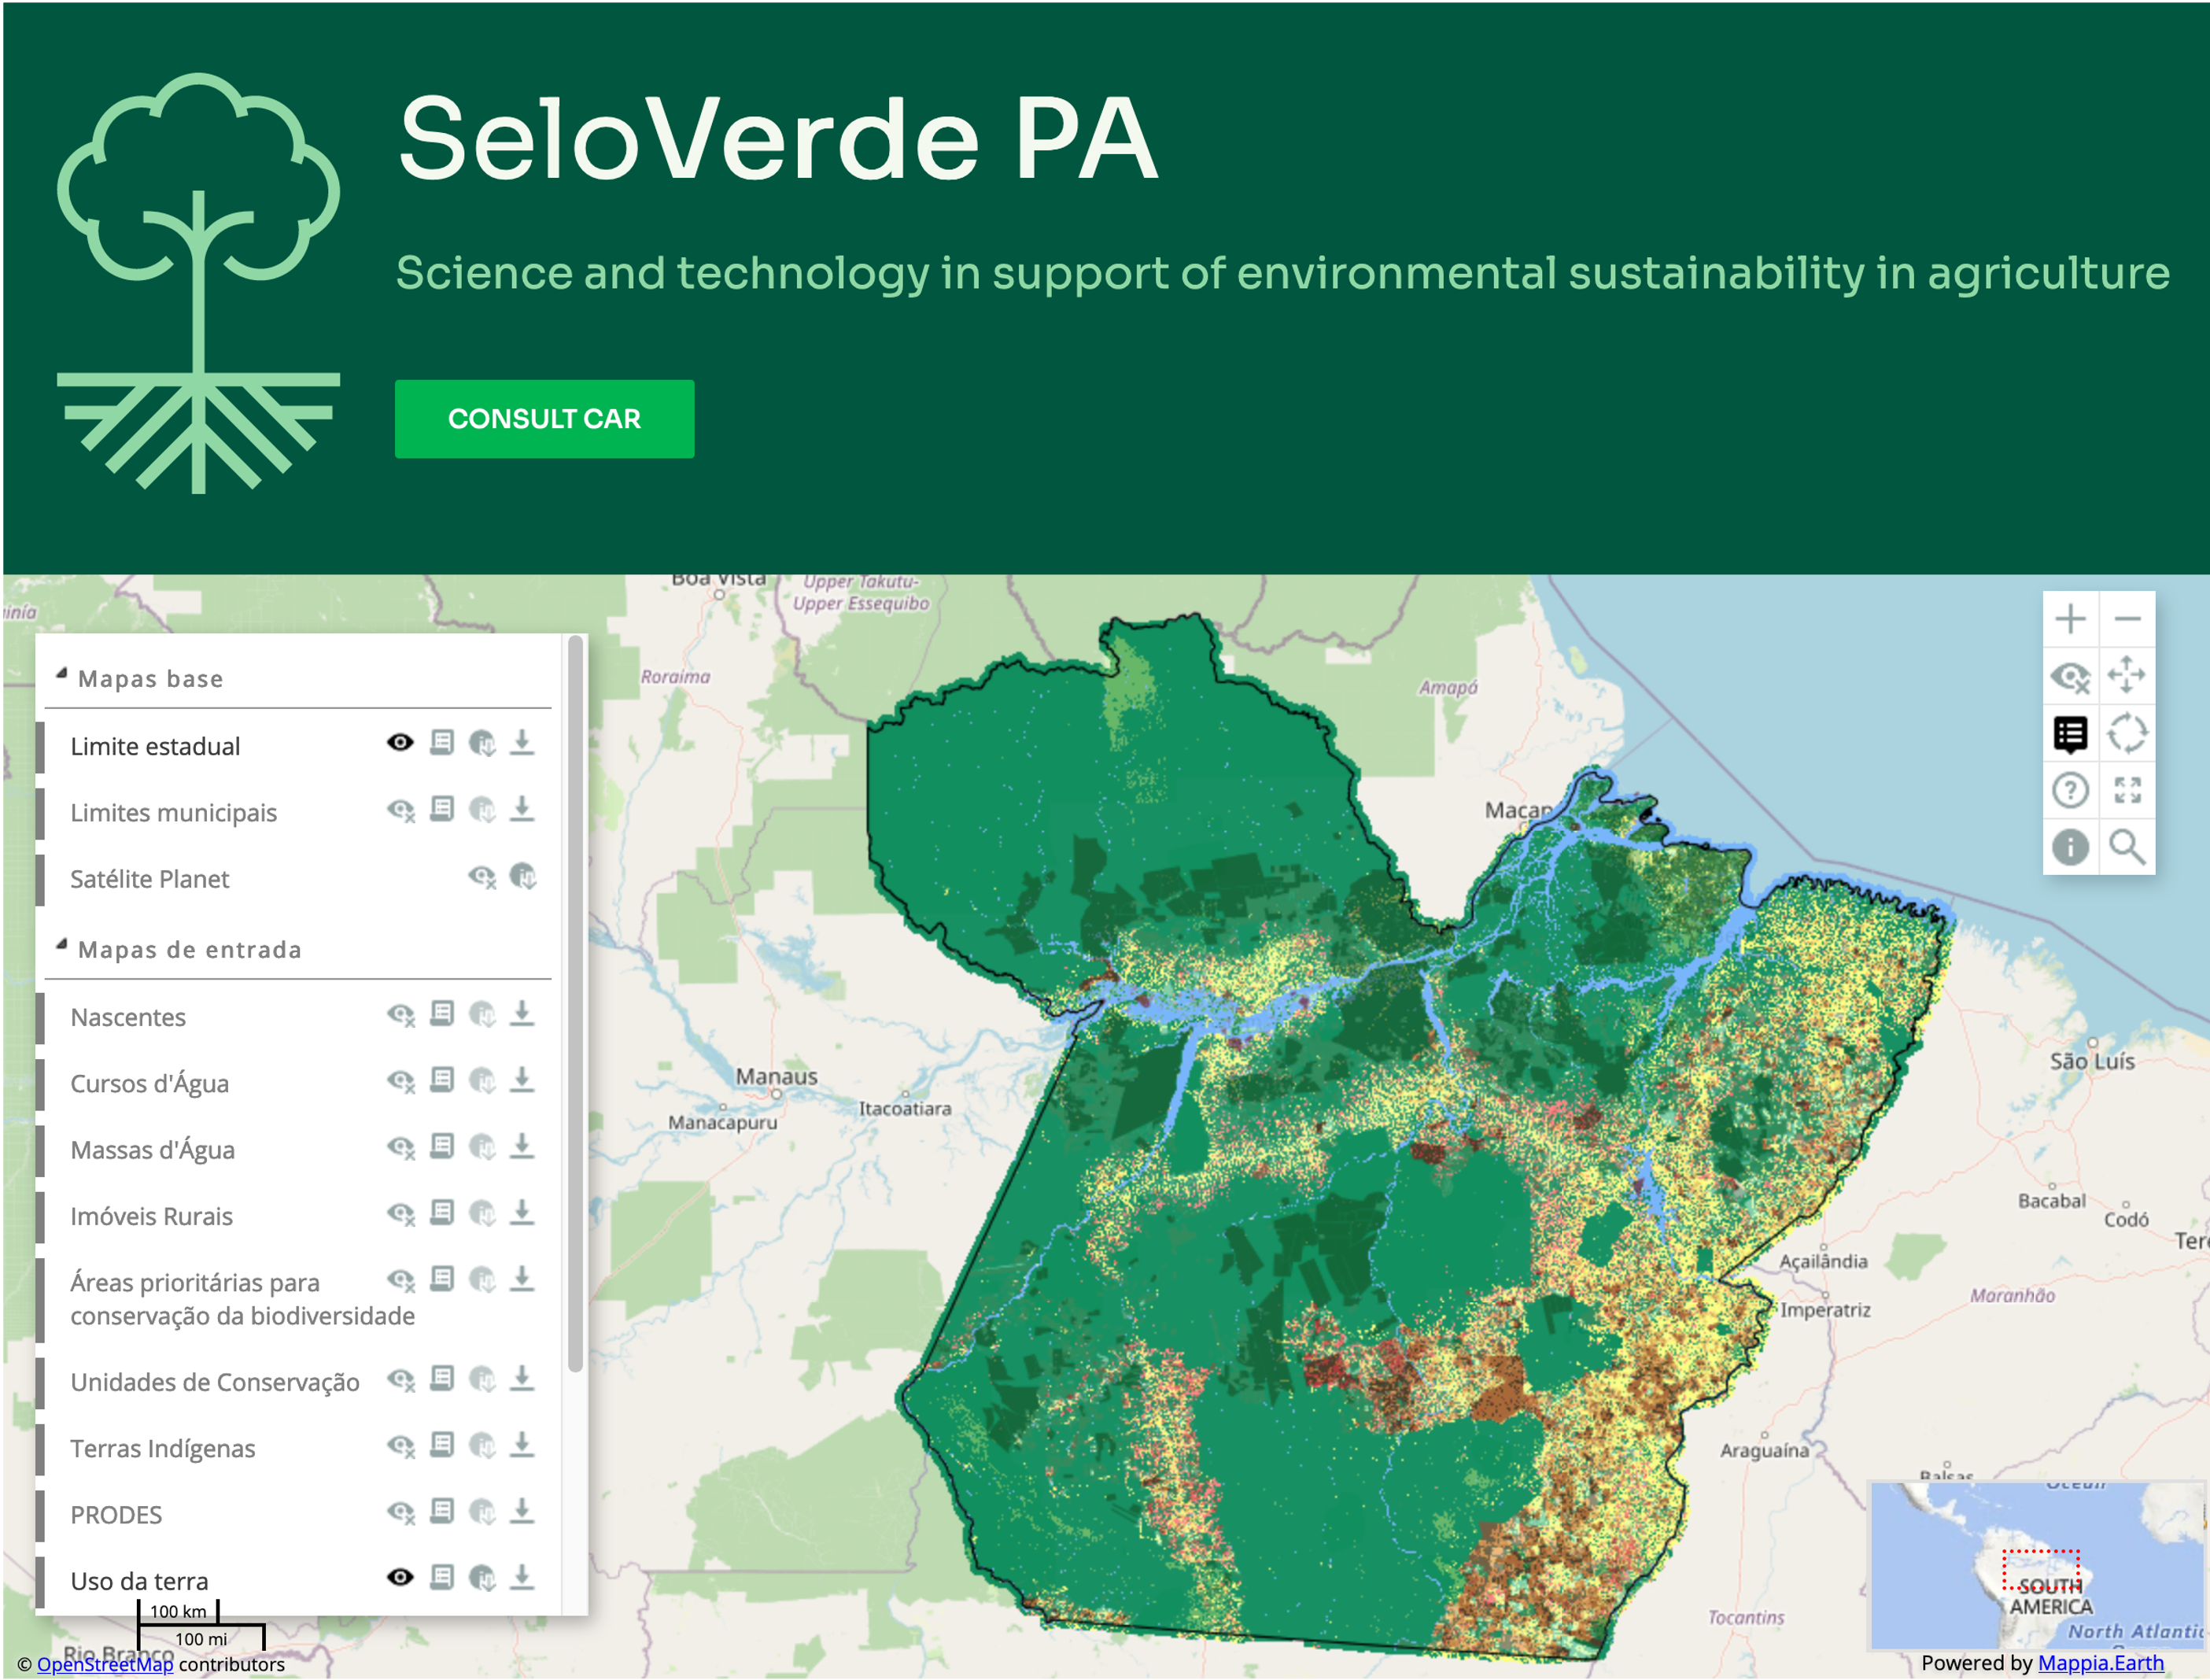Click the map zoom out minus button
Viewport: 2210px width, 1680px height.
tap(2127, 619)
